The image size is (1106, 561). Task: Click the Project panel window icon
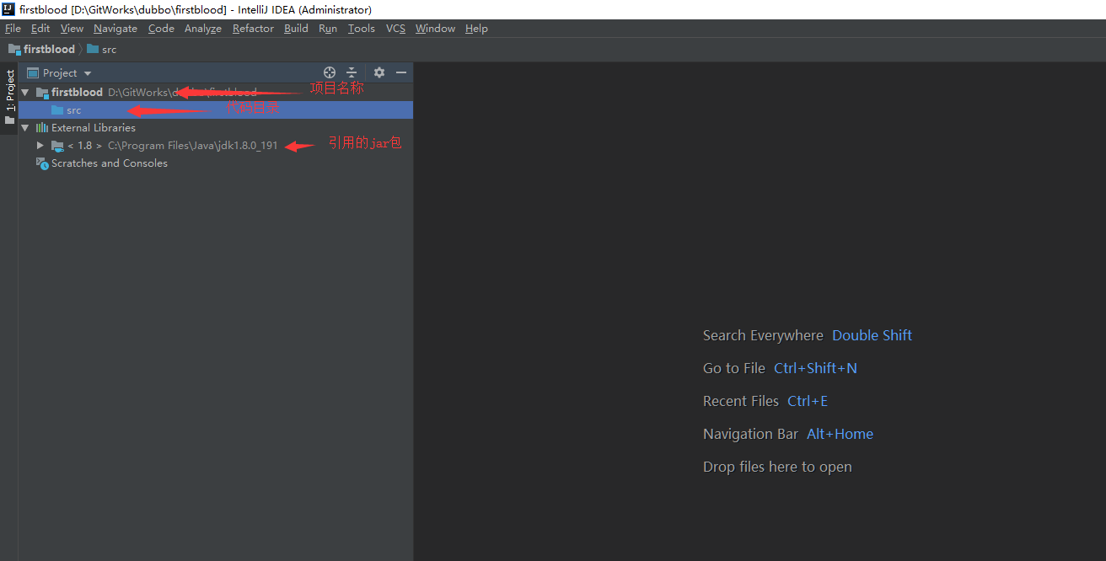pos(33,73)
